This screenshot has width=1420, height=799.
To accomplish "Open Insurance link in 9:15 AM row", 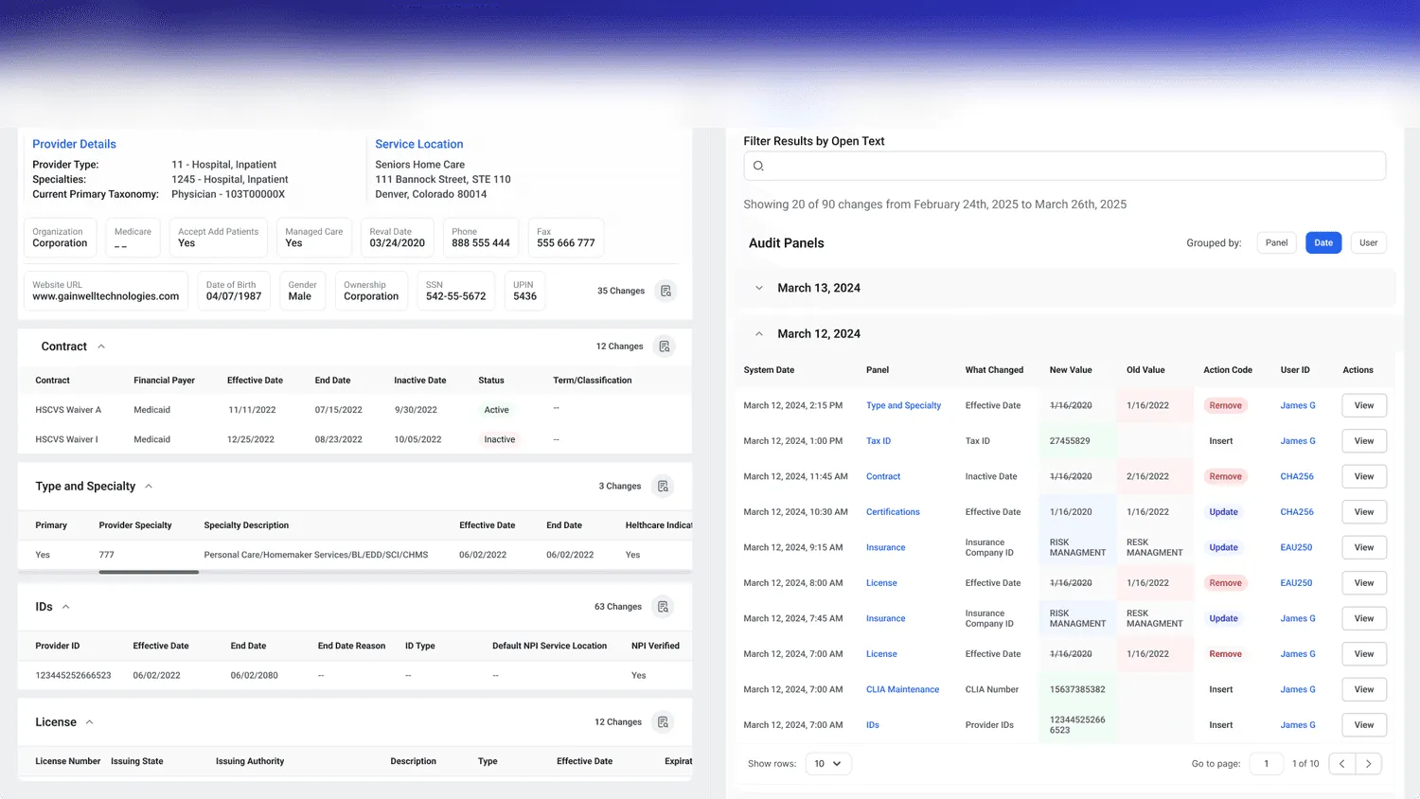I will (885, 547).
